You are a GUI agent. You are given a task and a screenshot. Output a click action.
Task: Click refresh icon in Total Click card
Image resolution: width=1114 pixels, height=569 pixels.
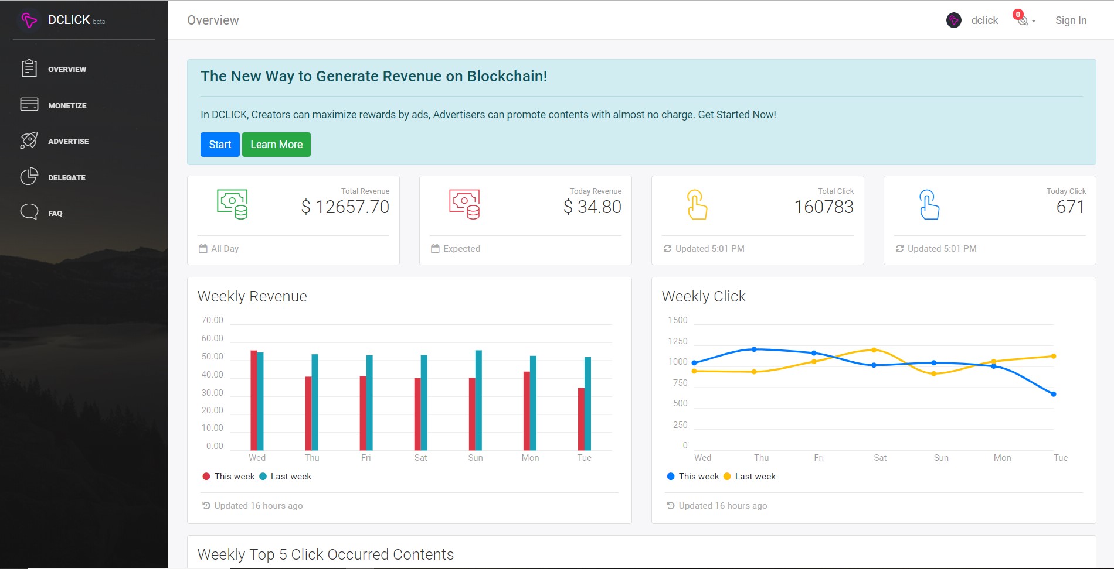[667, 249]
